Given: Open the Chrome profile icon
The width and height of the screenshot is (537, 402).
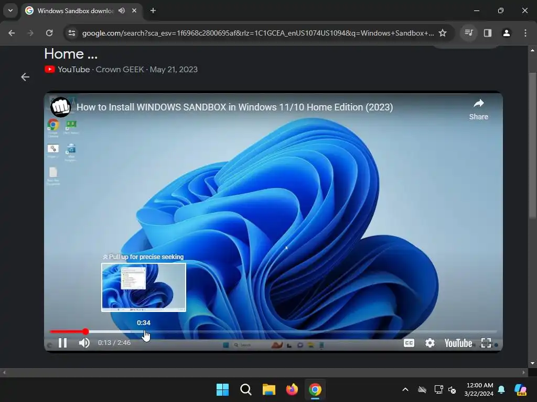Looking at the screenshot, I should pyautogui.click(x=507, y=33).
